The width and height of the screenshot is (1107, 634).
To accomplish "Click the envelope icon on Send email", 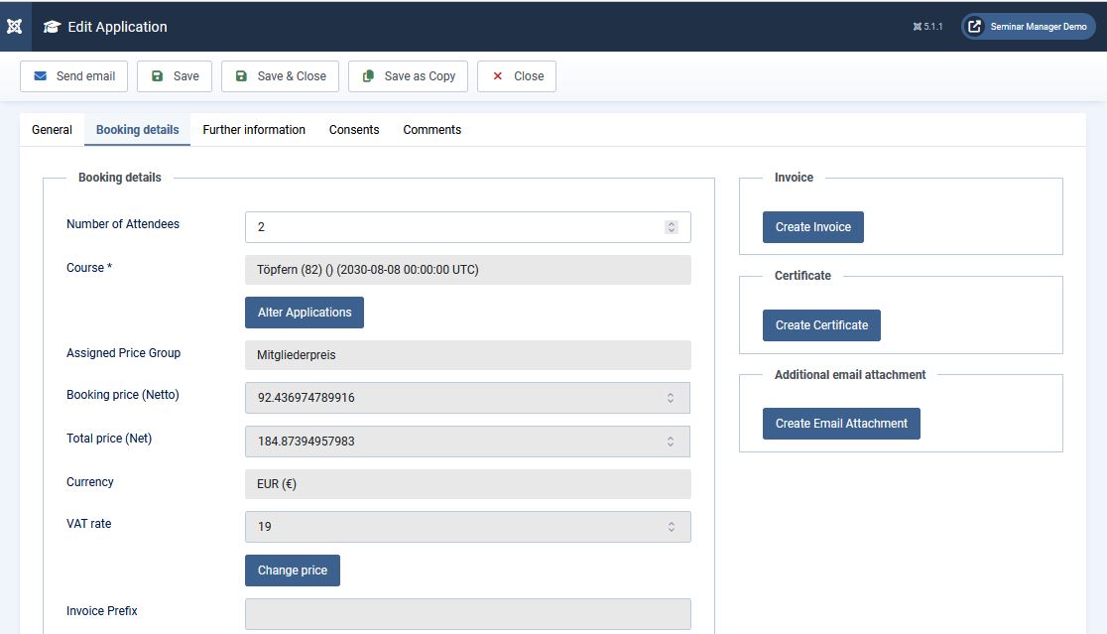I will (x=41, y=76).
